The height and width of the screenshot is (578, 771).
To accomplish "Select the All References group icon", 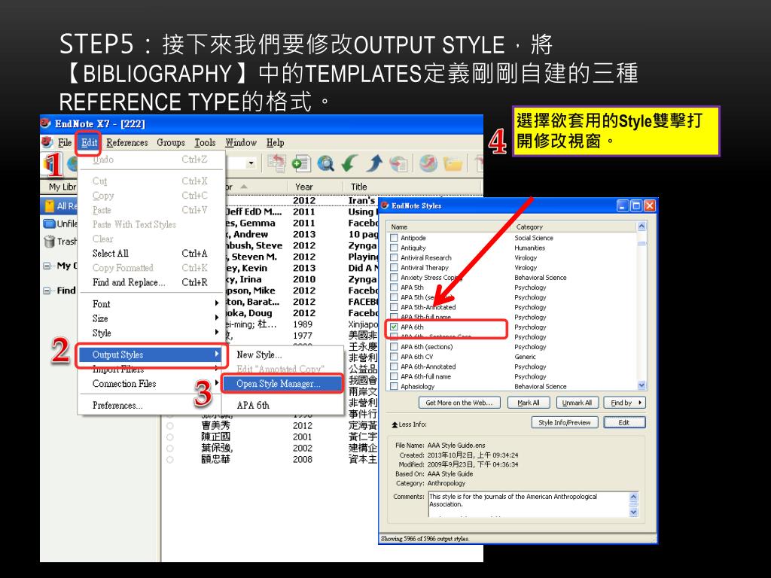I will 49,206.
